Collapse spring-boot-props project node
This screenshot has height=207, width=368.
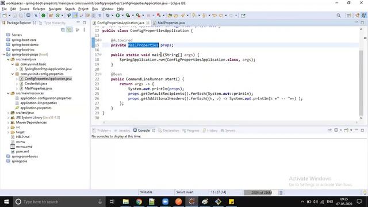4,55
